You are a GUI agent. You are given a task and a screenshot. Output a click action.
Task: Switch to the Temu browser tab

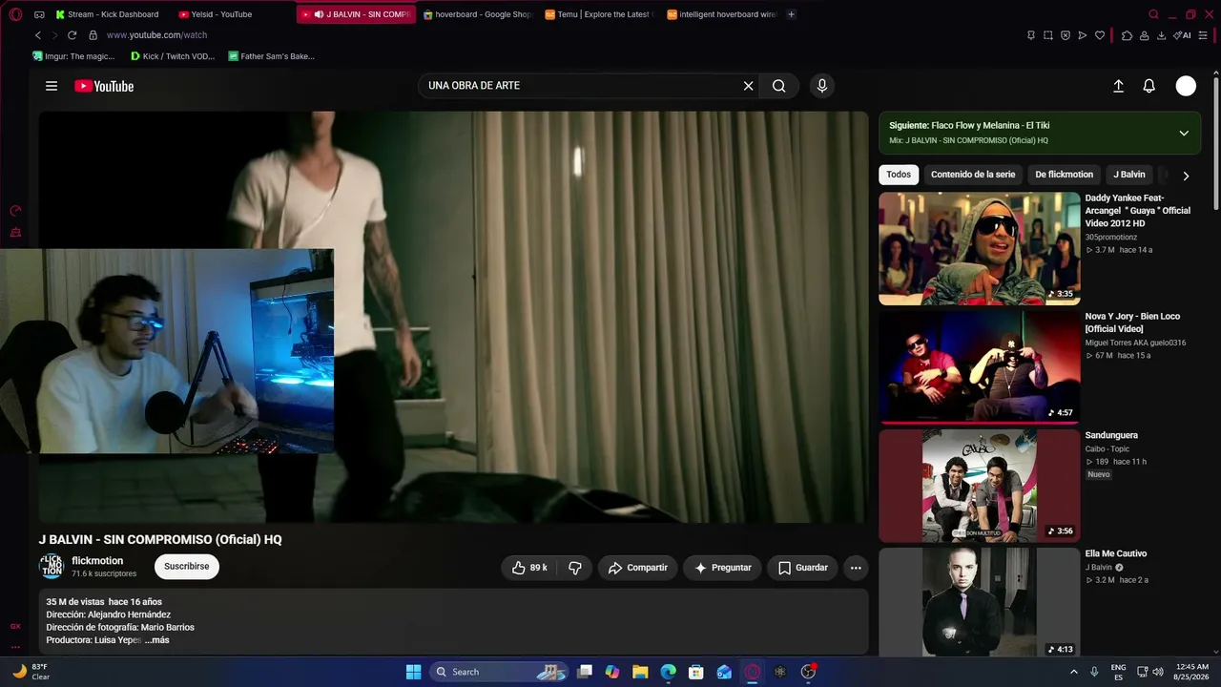point(599,14)
